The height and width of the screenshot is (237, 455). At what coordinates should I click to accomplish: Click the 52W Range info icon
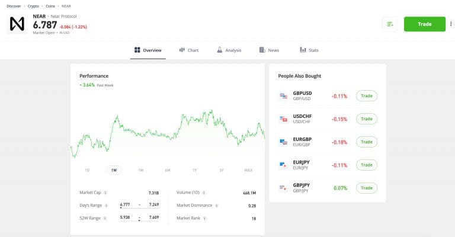[x=105, y=218]
